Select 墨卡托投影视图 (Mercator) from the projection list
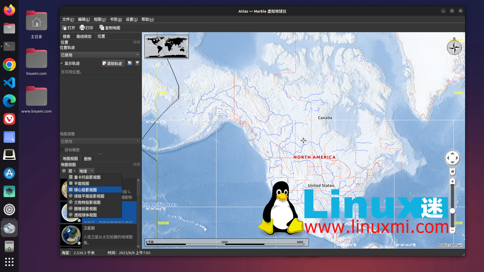The image size is (484, 272). tap(95, 177)
